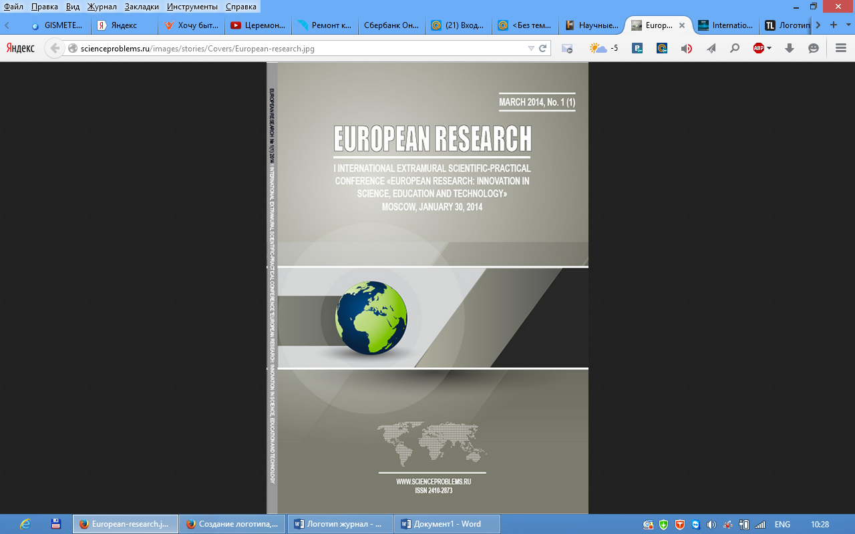Image resolution: width=855 pixels, height=534 pixels.
Task: Open the Firefox hamburger menu
Action: pyautogui.click(x=840, y=48)
